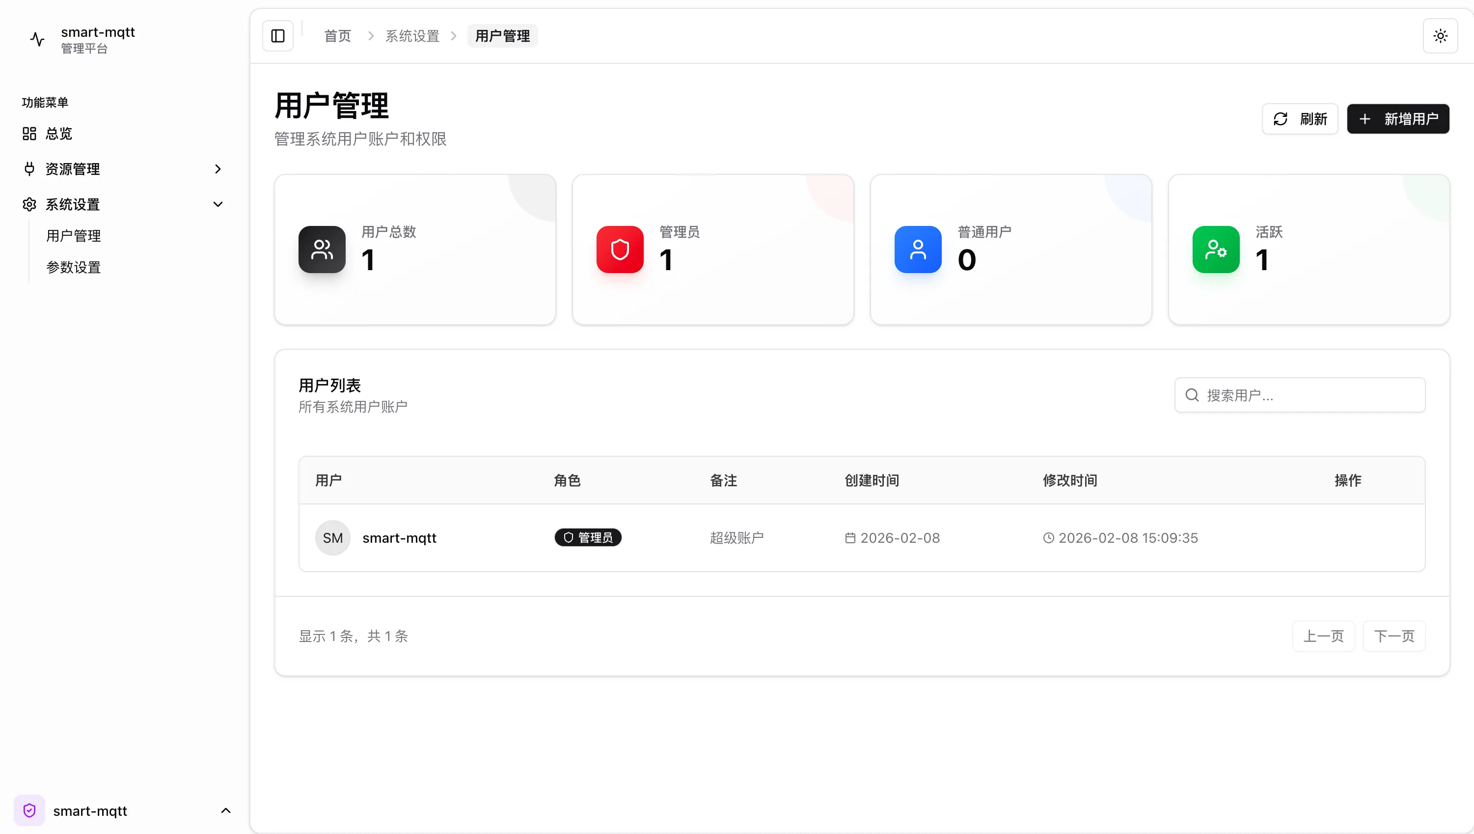
Task: Go to 首页 via breadcrumb
Action: [x=337, y=36]
